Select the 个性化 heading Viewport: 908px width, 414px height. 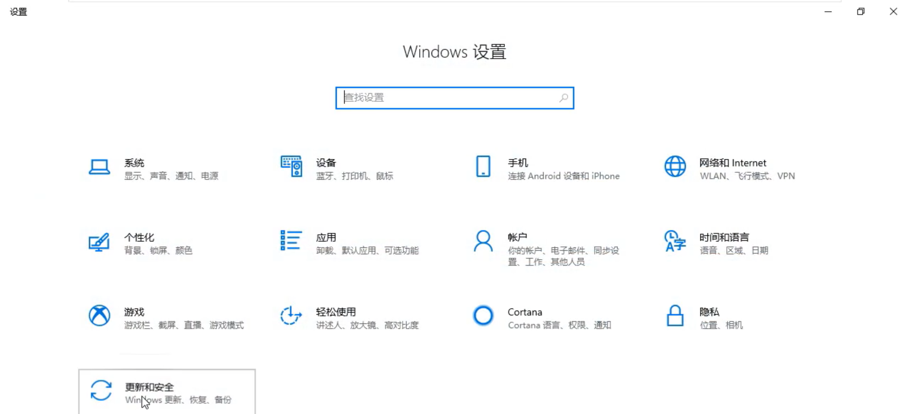tap(139, 237)
